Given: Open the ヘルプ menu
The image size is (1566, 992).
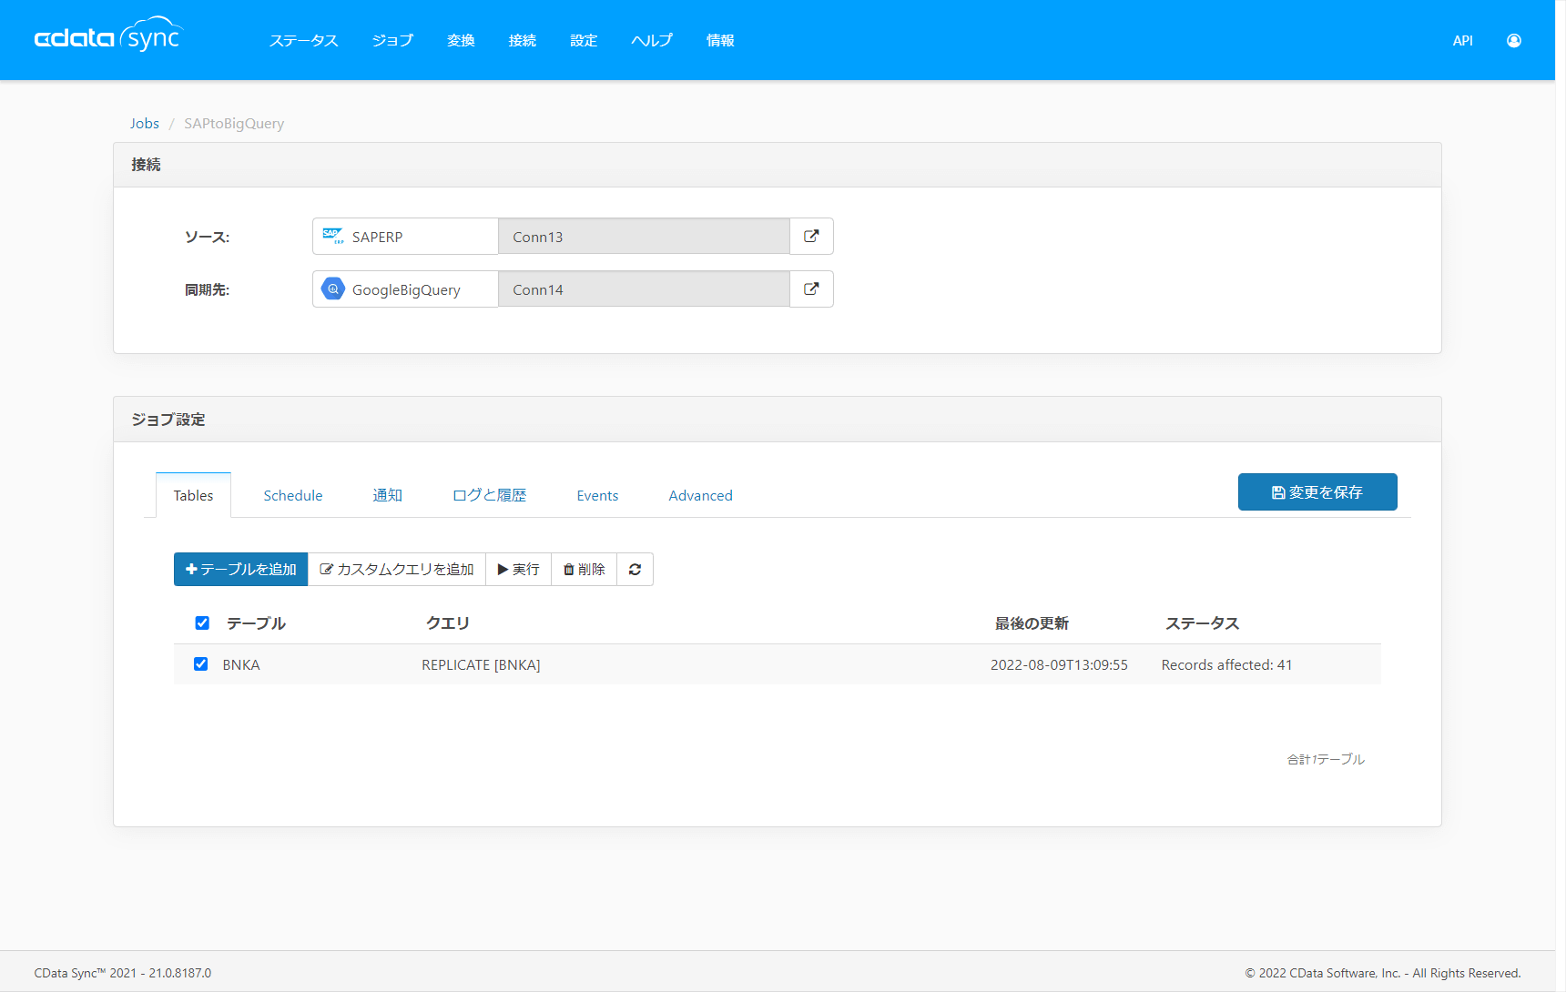Looking at the screenshot, I should (652, 40).
